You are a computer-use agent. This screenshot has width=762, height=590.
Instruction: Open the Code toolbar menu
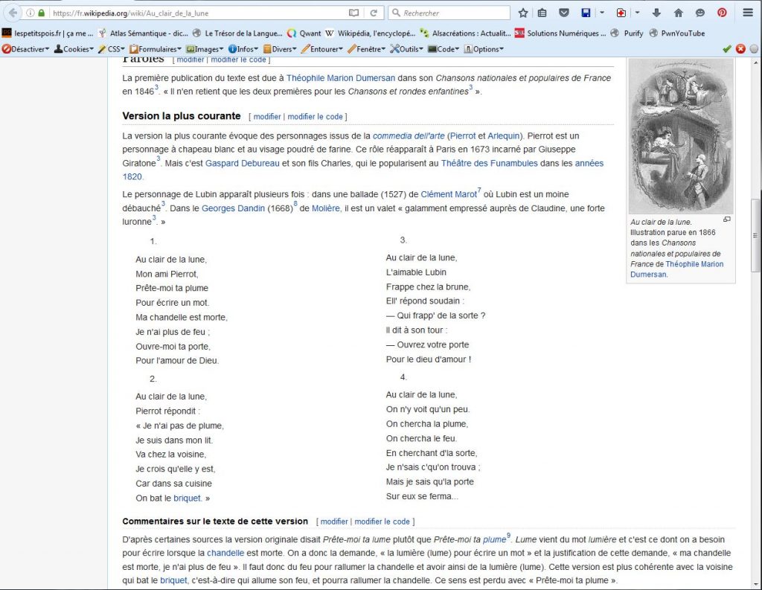(444, 49)
